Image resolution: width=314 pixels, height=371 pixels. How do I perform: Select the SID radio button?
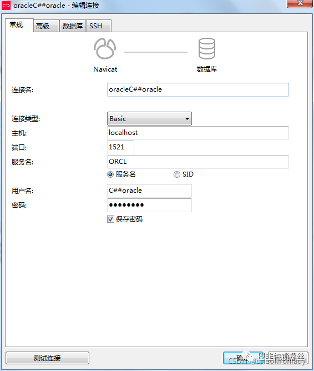point(177,174)
